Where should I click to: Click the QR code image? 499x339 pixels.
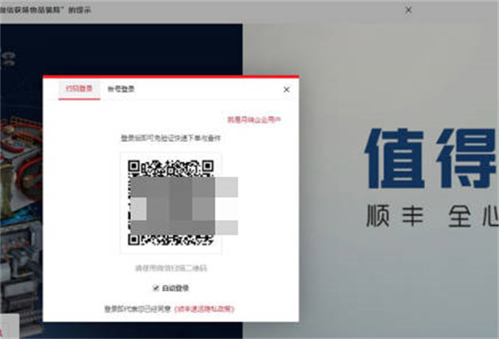170,203
